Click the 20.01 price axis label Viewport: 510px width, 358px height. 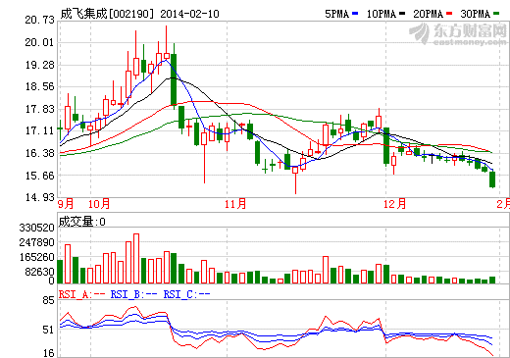click(x=39, y=42)
